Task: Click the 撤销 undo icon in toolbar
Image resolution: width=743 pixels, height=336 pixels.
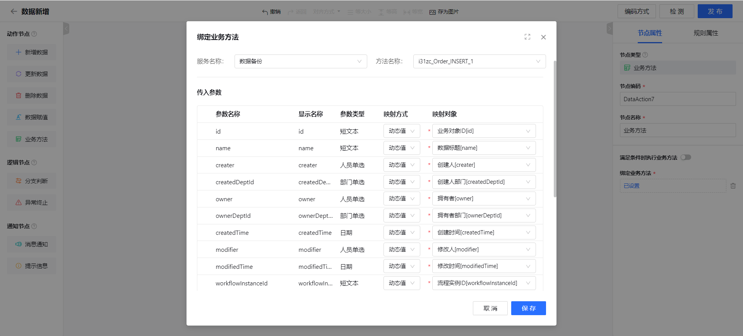Action: click(x=265, y=12)
